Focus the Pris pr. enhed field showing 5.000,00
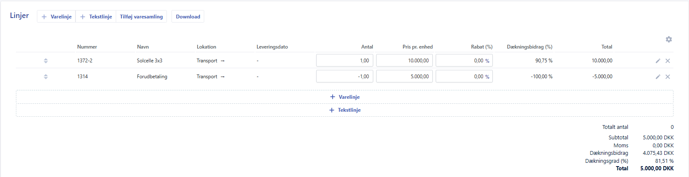The image size is (689, 177). coord(404,77)
